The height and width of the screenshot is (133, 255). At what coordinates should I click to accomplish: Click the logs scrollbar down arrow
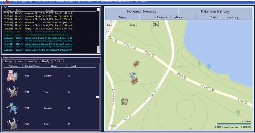[x=98, y=52]
